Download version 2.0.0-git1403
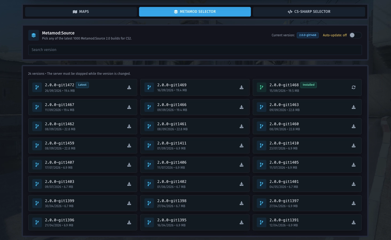The height and width of the screenshot is (240, 391). 129,184
